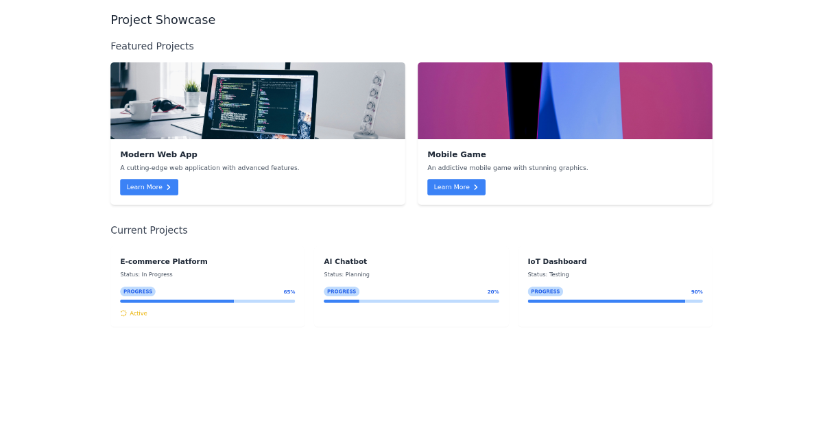
Task: Click the chevron icon in Modern Web App's Learn More
Action: [x=169, y=187]
